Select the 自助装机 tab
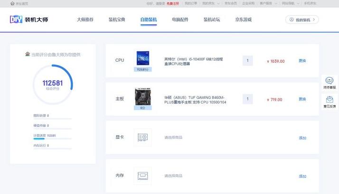Image resolution: width=339 pixels, height=194 pixels. [149, 19]
